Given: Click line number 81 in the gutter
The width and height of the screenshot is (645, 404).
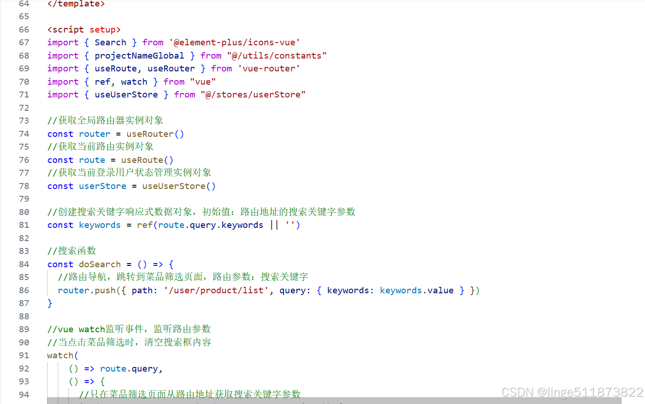Looking at the screenshot, I should 24,225.
